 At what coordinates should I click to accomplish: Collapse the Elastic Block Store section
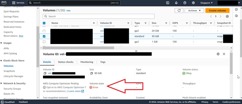[1, 61]
